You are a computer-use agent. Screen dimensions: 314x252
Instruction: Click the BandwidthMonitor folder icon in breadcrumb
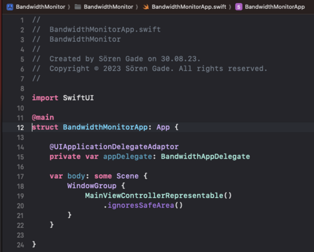click(77, 7)
